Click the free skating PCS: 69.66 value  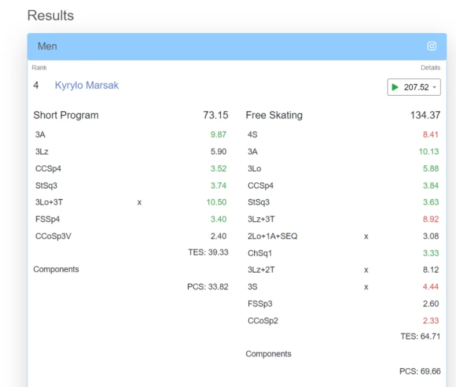[x=420, y=371]
